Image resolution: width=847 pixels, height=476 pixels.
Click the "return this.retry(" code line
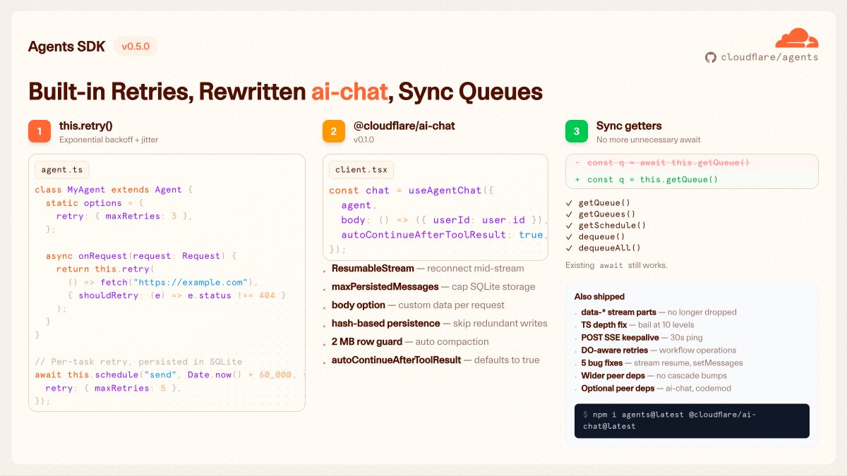(105, 269)
